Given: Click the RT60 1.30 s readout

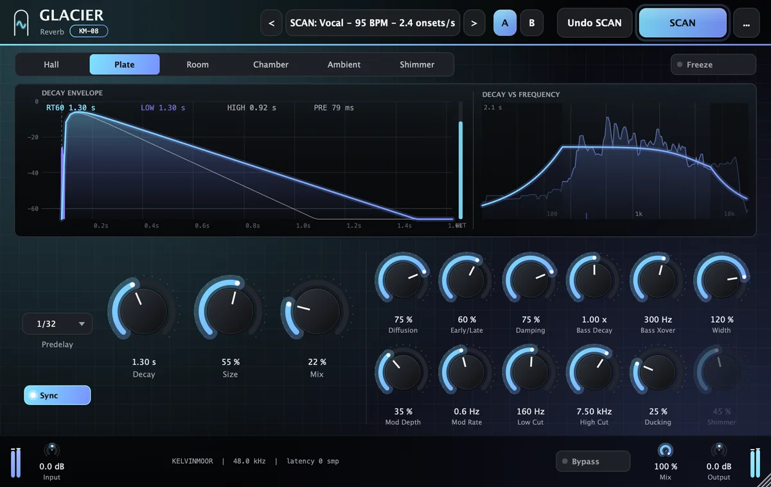Looking at the screenshot, I should [x=71, y=108].
